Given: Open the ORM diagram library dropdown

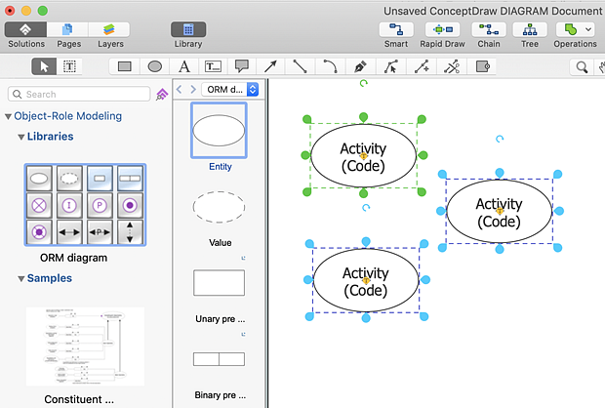Looking at the screenshot, I should (231, 89).
